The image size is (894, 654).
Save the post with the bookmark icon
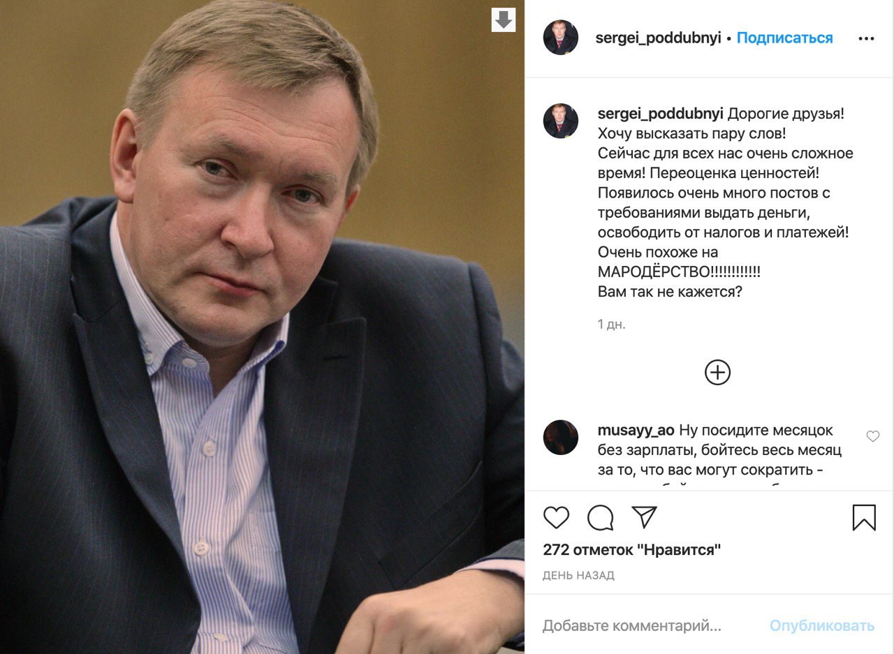(864, 517)
